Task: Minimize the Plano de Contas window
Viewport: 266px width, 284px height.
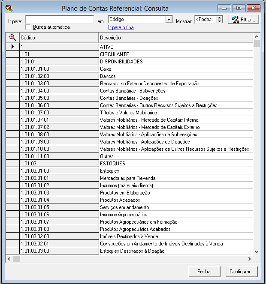Action: [x=224, y=8]
